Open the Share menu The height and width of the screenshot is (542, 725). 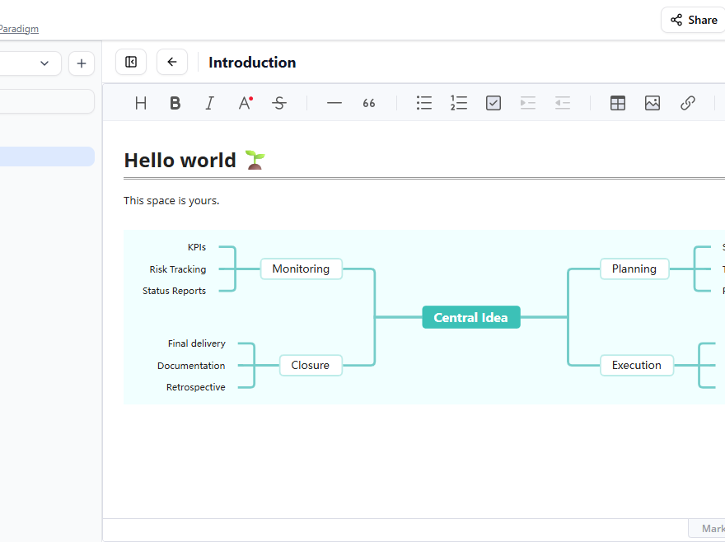point(693,20)
